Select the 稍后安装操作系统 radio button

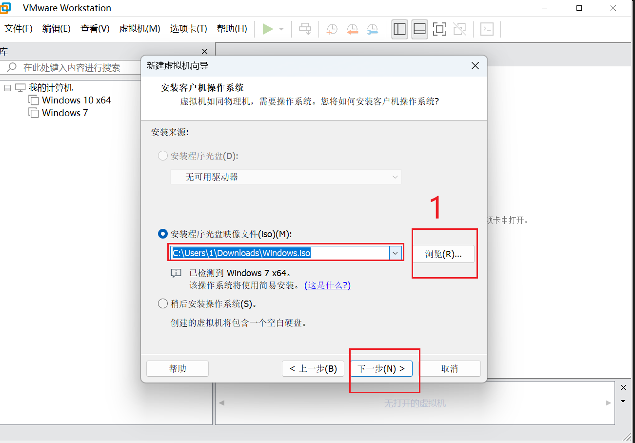163,303
